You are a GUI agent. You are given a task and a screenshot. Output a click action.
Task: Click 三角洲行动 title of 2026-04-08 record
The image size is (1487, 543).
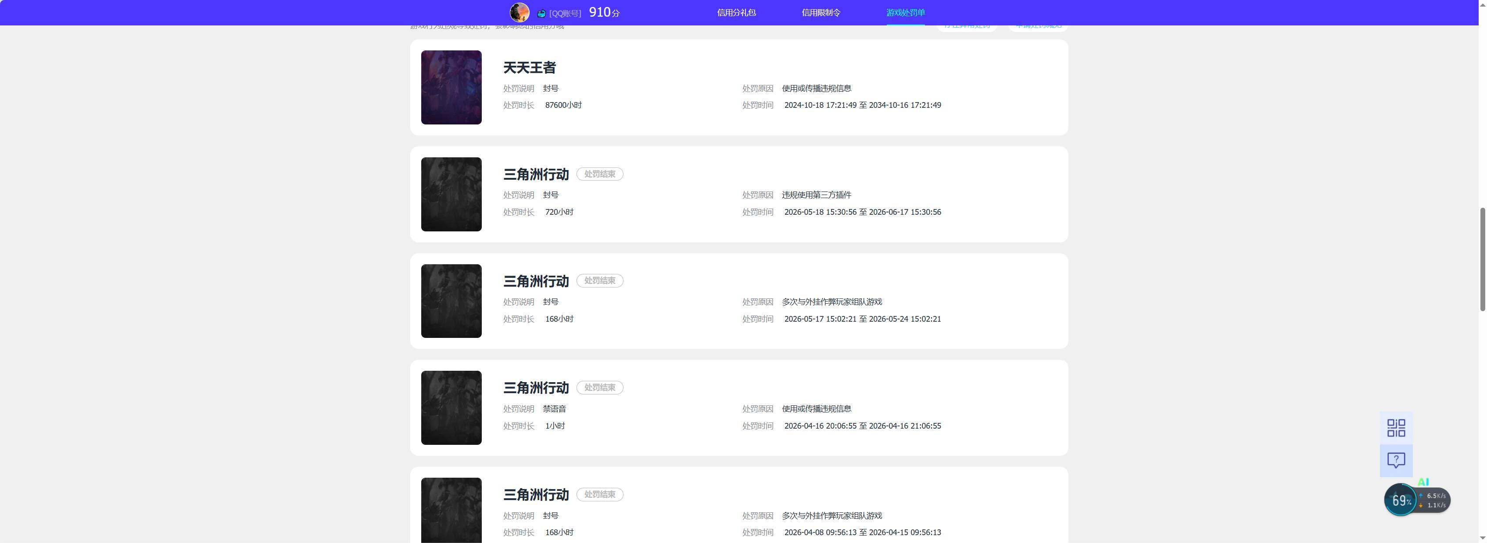(x=536, y=495)
